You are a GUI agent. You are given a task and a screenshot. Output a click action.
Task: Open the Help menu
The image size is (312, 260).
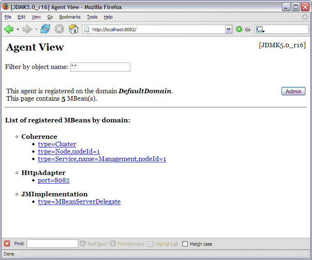(x=108, y=17)
